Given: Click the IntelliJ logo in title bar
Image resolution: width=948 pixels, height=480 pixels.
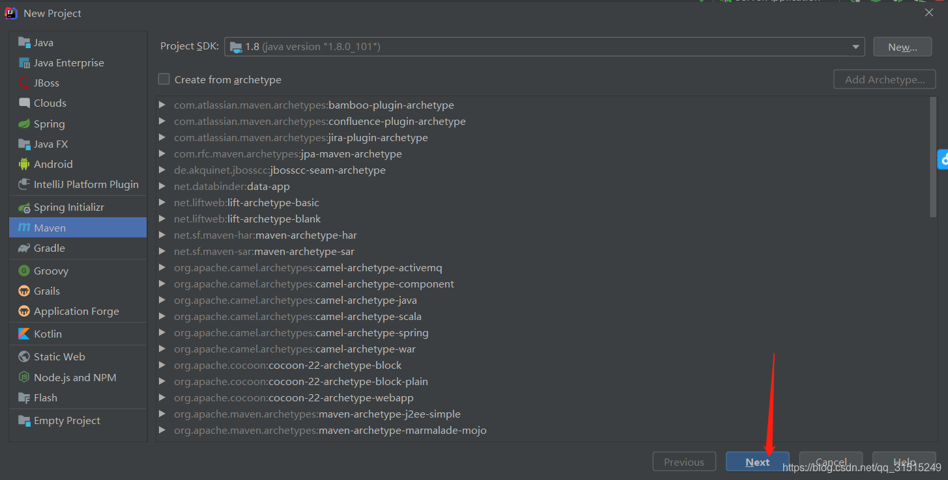Looking at the screenshot, I should coord(11,13).
